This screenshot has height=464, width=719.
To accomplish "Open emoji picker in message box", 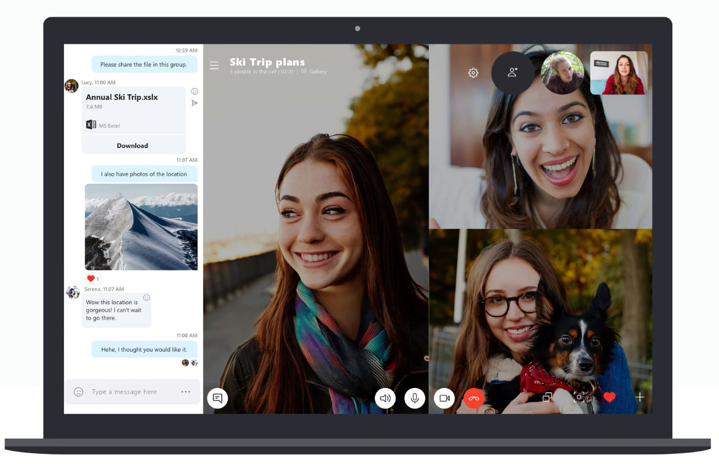I will tap(79, 392).
